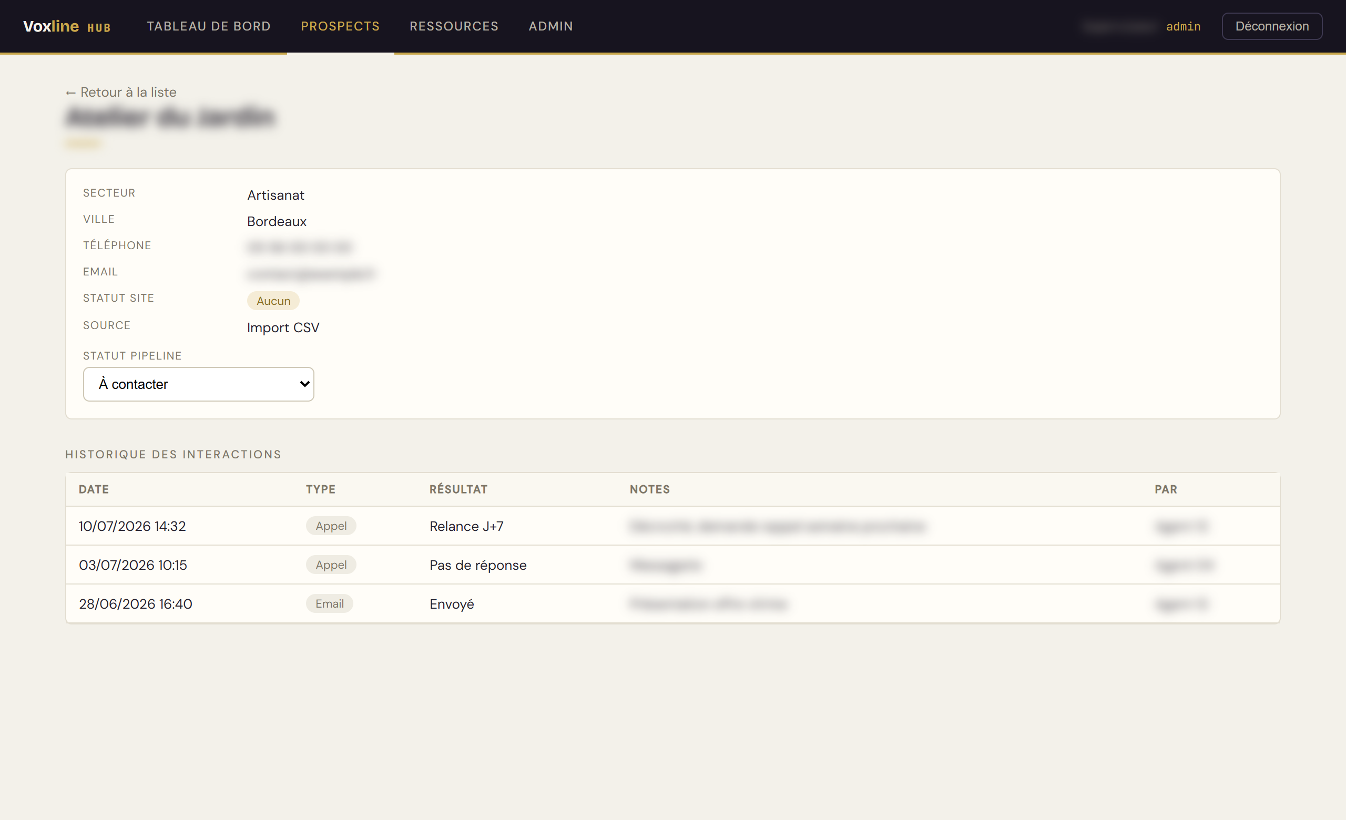The width and height of the screenshot is (1346, 820).
Task: Click the Déconnexion button
Action: (1272, 26)
